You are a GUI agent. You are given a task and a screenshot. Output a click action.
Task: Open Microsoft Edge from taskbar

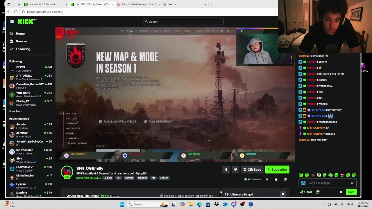pyautogui.click(x=200, y=204)
